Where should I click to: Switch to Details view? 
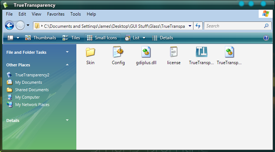point(163,38)
